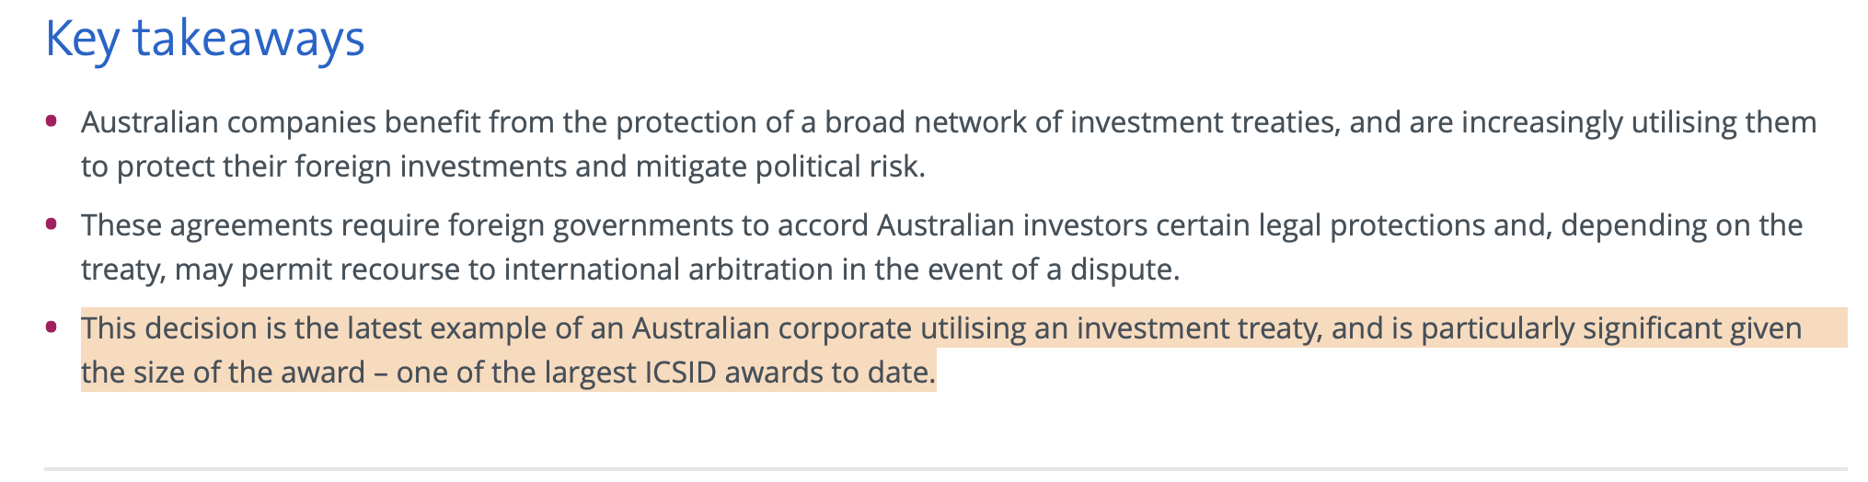Click the bullet dot beside the highlighted sentence
Screen dimensions: 1868x482
(52, 327)
